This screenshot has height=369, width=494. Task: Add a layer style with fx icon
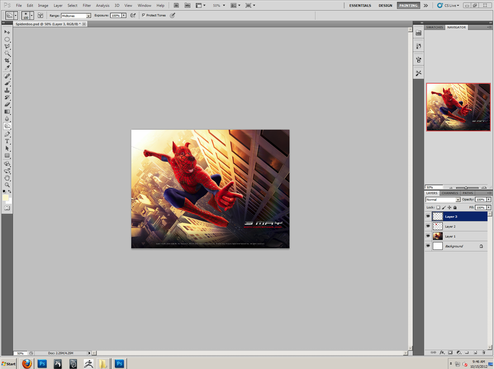point(442,352)
